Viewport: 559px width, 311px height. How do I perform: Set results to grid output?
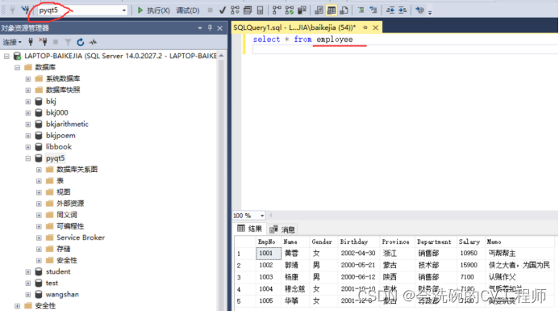tap(332, 11)
